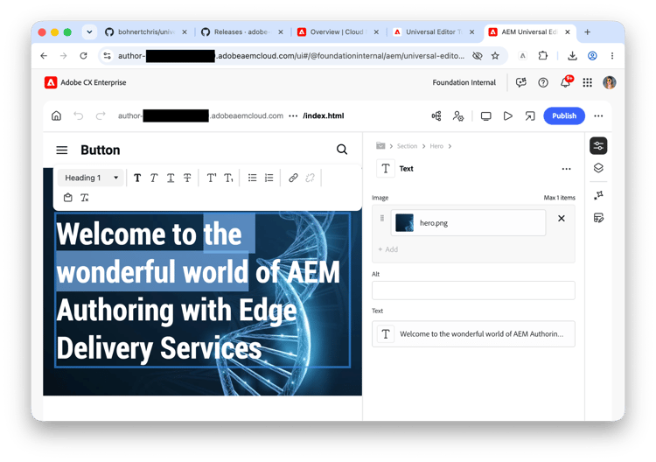Click the Foundation Internal organization switcher
This screenshot has height=462, width=656.
tap(464, 82)
